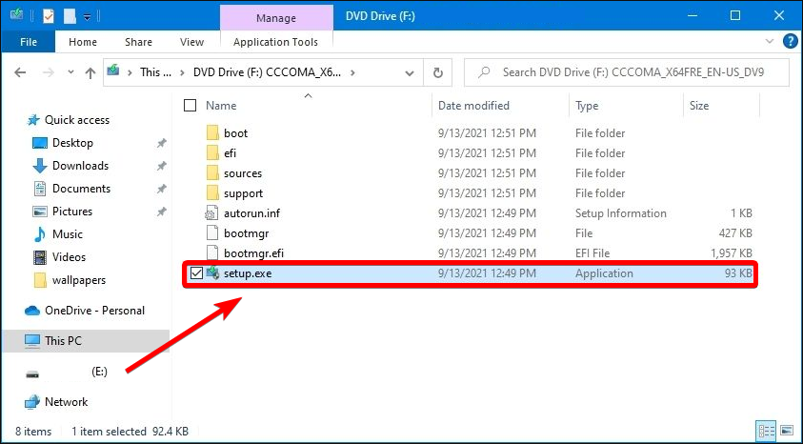Click the Setup Information type of autorun.inf
The height and width of the screenshot is (444, 803).
(x=621, y=213)
